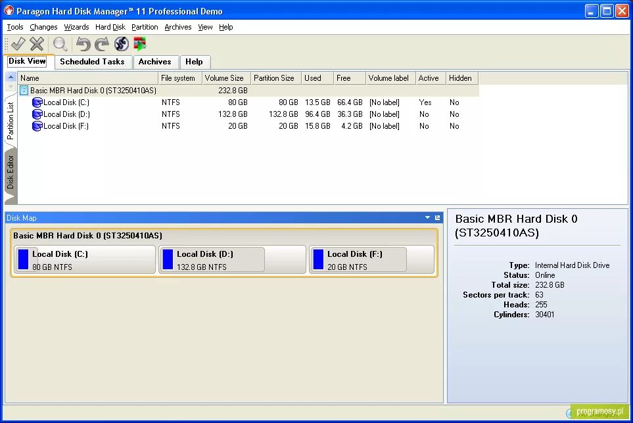Viewport: 633px width, 423px height.
Task: Click the Paragon application icon in title bar
Action: coord(9,11)
